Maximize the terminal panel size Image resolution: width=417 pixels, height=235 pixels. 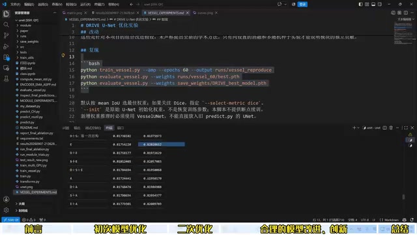point(406,128)
